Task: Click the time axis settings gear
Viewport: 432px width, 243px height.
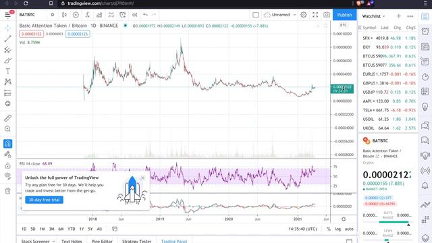Action: [x=344, y=219]
